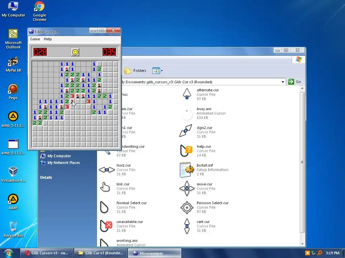
Task: Open the Pego desktop shortcut
Action: 13,92
